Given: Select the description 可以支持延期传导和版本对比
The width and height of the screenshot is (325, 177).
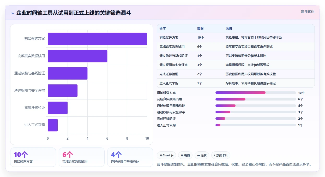Looking at the screenshot, I should pyautogui.click(x=246, y=56).
